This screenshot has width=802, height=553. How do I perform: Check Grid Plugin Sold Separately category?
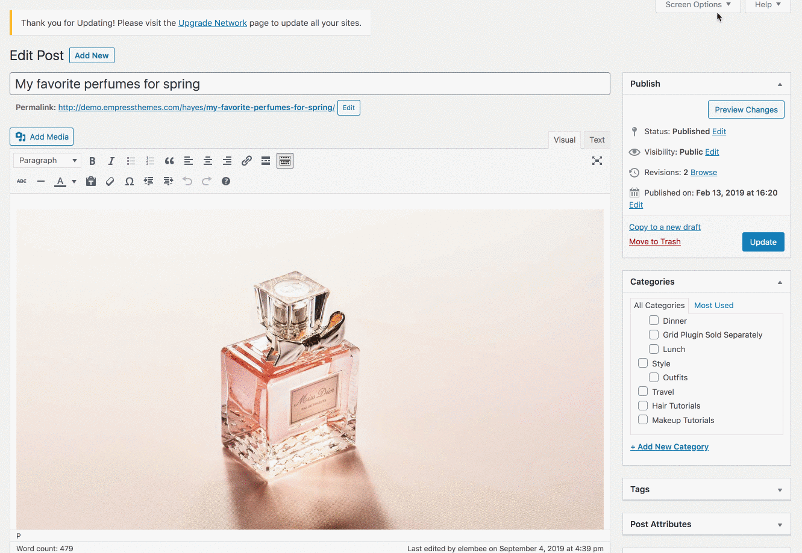[x=654, y=335]
